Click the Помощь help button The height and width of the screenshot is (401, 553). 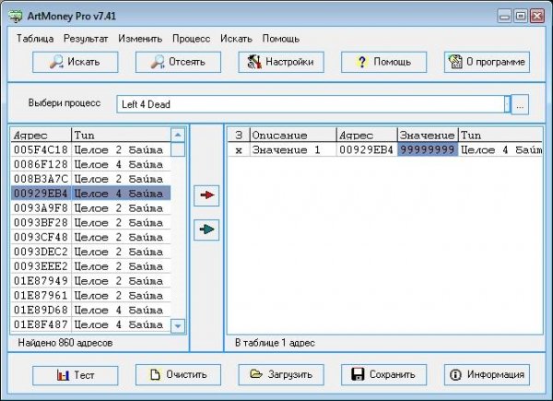point(383,62)
